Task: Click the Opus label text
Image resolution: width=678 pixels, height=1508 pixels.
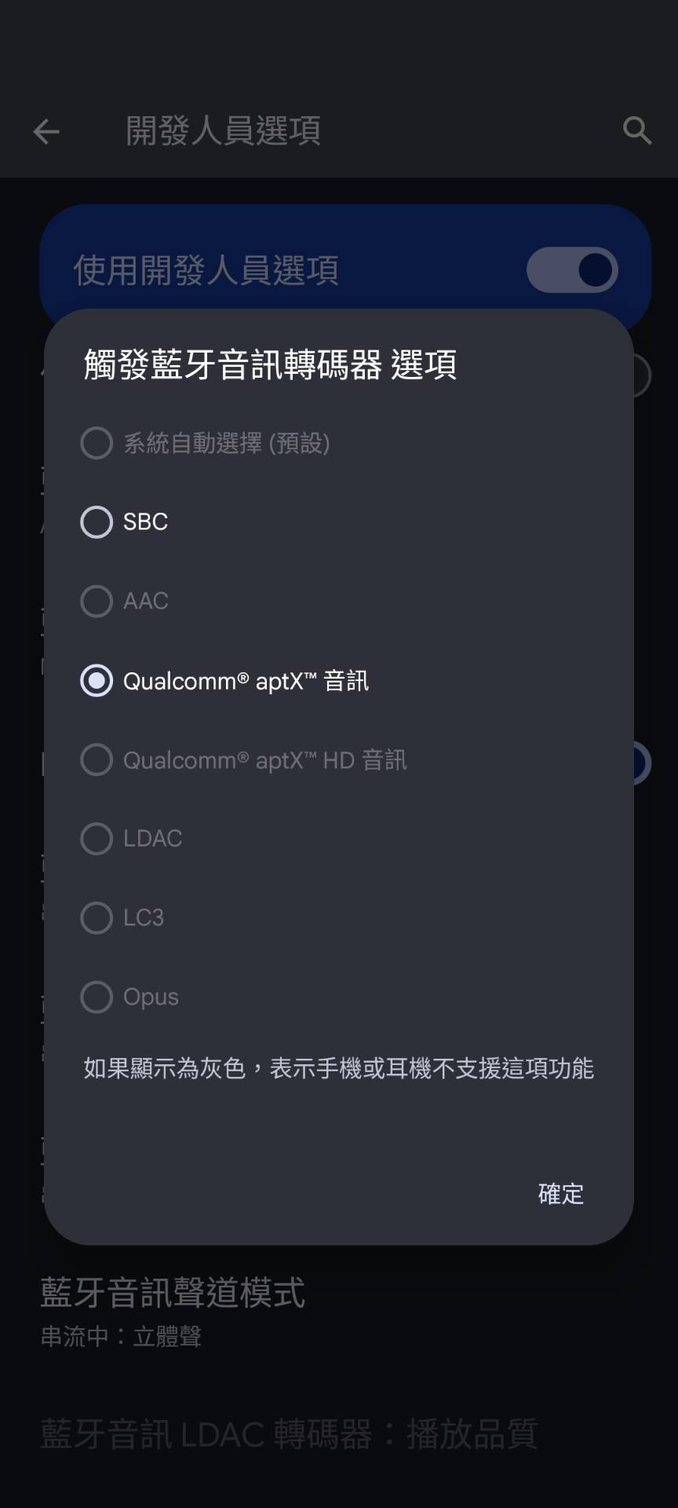Action: [151, 997]
